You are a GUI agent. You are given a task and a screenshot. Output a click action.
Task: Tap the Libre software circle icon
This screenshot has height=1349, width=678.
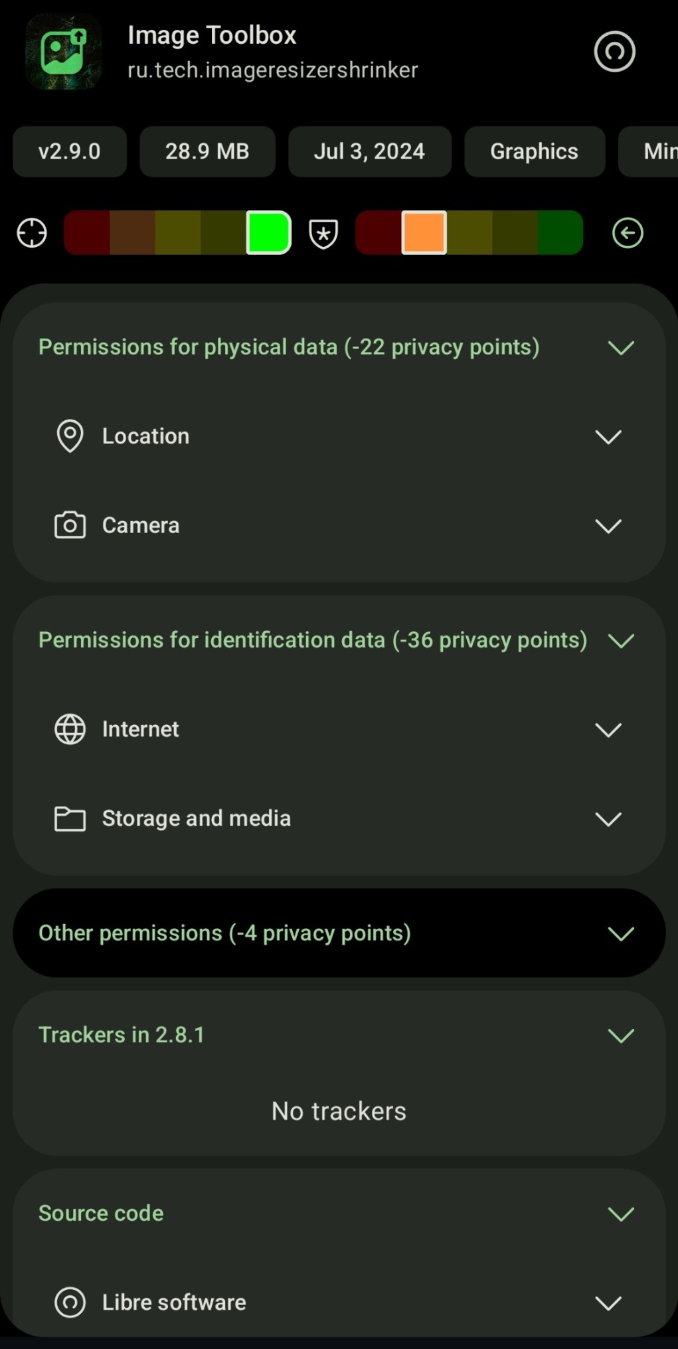[x=70, y=1302]
